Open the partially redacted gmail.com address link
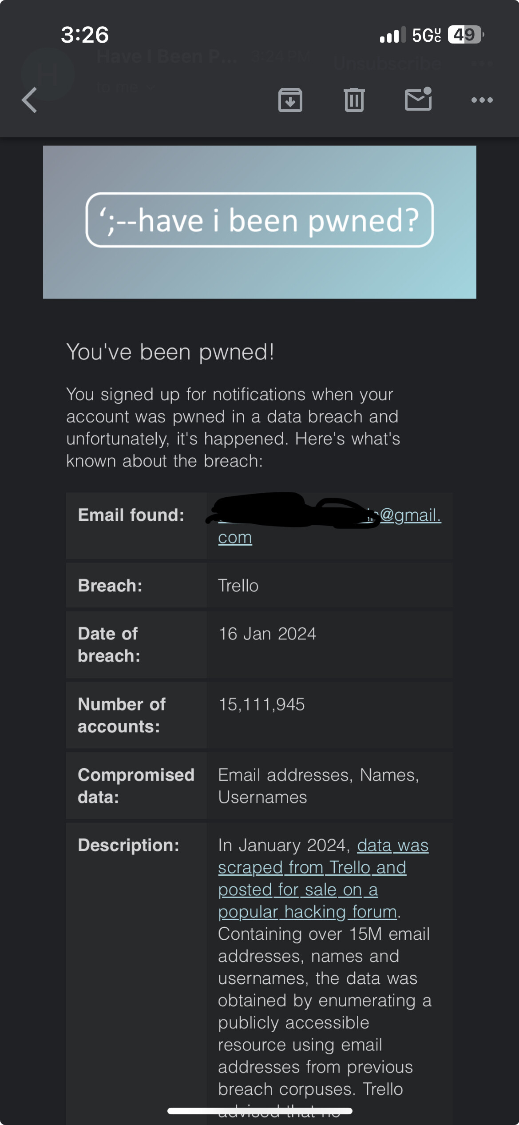The height and width of the screenshot is (1125, 519). 411,515
